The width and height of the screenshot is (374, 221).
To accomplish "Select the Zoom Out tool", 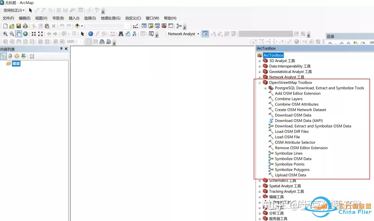I will coord(12,34).
